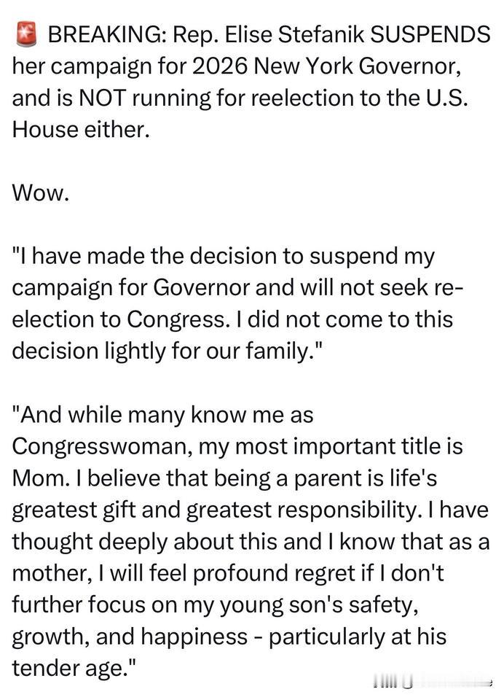Click the closing words tender age
The width and height of the screenshot is (504, 700).
pyautogui.click(x=74, y=669)
